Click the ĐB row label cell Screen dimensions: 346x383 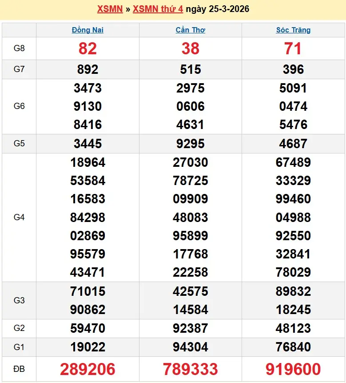point(19,369)
